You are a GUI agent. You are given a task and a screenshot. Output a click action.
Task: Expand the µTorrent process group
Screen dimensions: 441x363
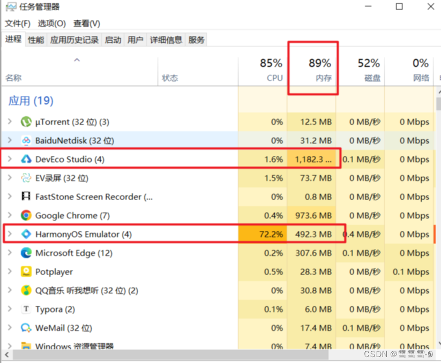pos(10,122)
